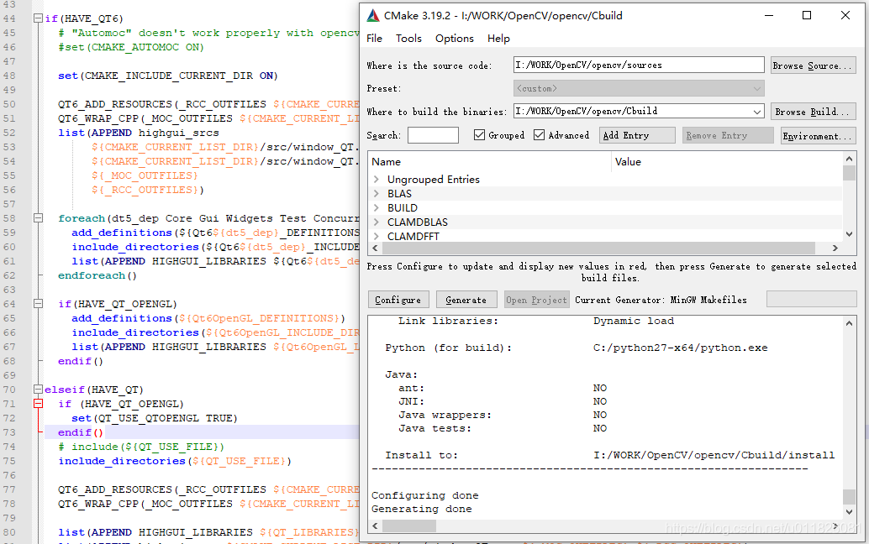The width and height of the screenshot is (869, 544).
Task: Click 'endif()' on editor line 73
Action: [81, 432]
